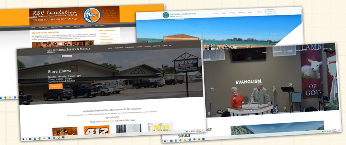The width and height of the screenshot is (346, 145).
Task: Click The Father's Hands Ministry round logo
Action: 165,15
